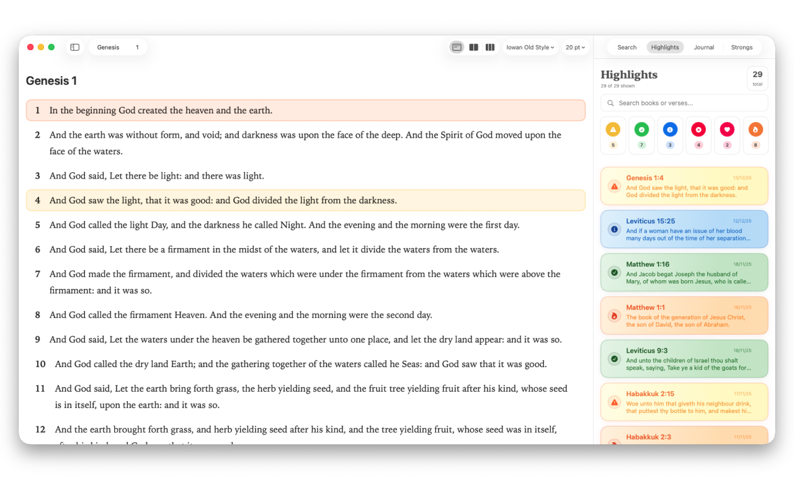794x496 pixels.
Task: Click the magnifier icon in highlights search
Action: coord(611,103)
